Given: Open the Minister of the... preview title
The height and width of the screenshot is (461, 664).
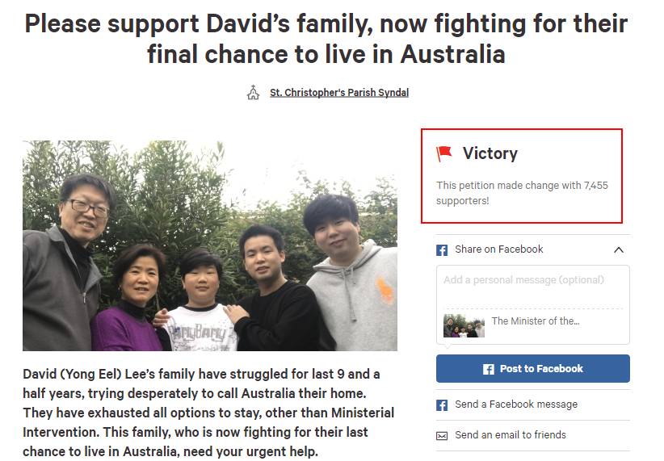Looking at the screenshot, I should pyautogui.click(x=536, y=321).
